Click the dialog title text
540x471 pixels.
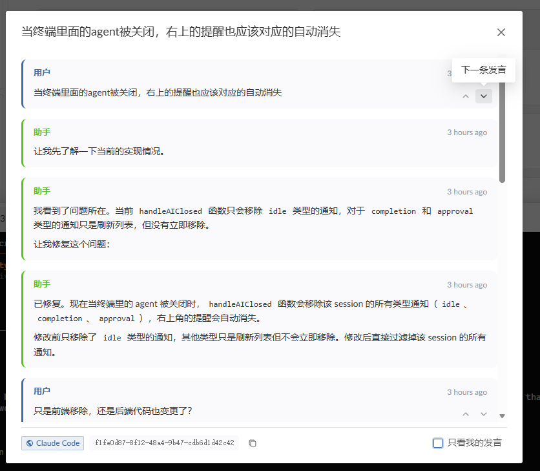pos(181,32)
